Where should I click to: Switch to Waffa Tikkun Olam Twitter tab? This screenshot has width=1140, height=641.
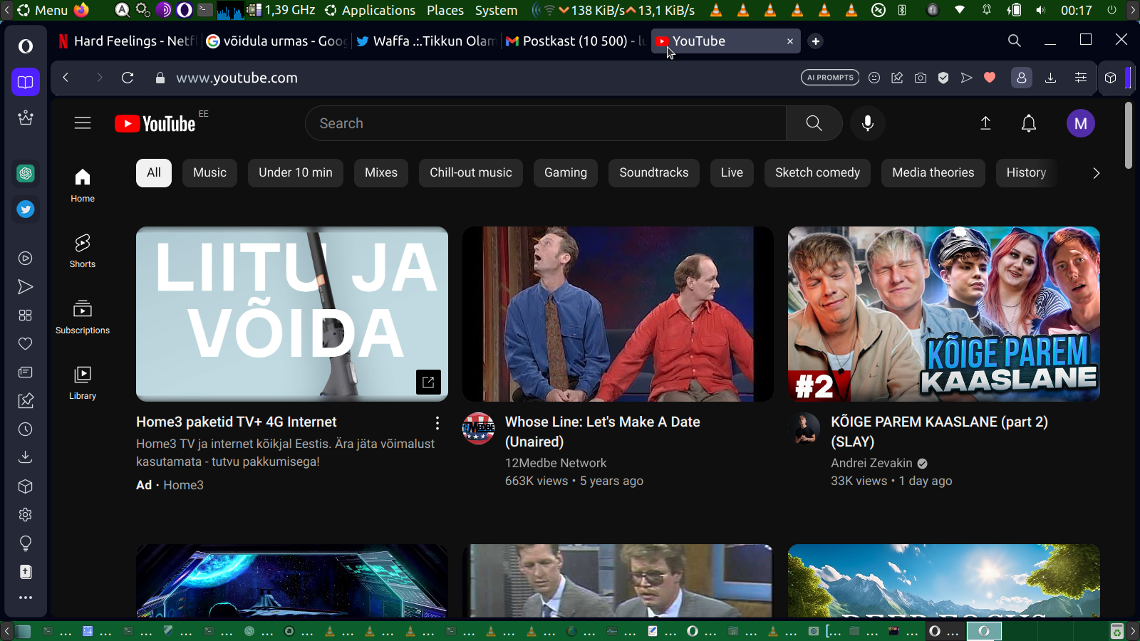426,41
